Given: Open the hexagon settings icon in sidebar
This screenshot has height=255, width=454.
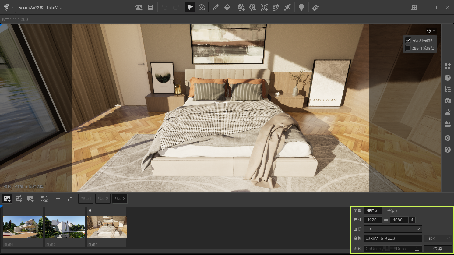Looking at the screenshot, I should click(x=448, y=138).
